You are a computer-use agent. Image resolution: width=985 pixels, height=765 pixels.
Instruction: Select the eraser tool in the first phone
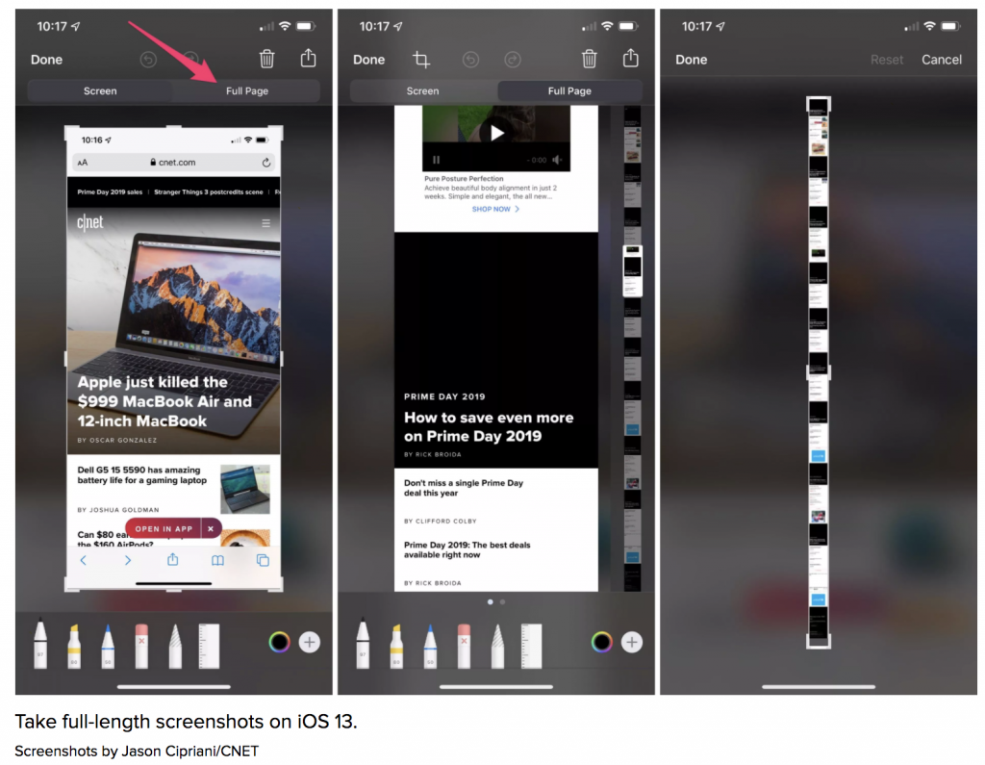coord(142,646)
